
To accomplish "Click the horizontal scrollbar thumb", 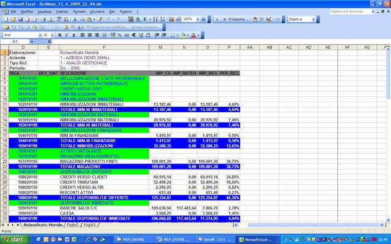I will pos(313,225).
